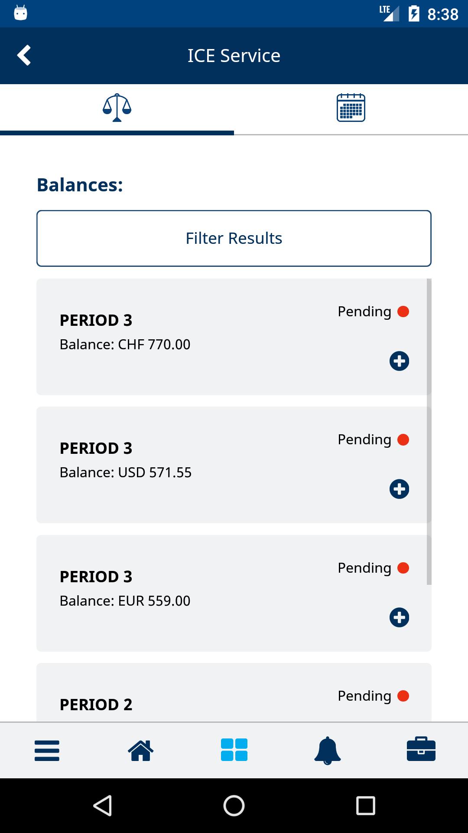Go back using the header arrow
Screen dimensions: 468x833
[24, 56]
